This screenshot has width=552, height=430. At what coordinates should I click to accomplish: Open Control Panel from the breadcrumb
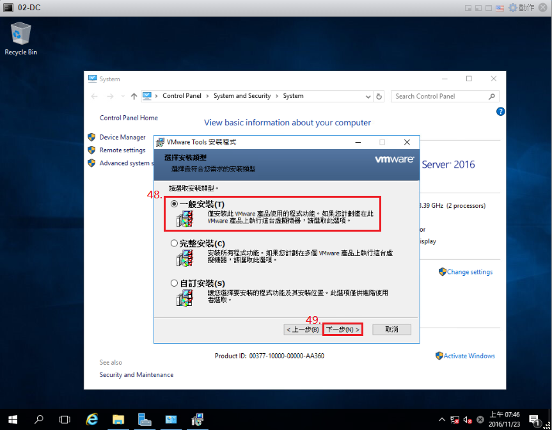click(182, 96)
